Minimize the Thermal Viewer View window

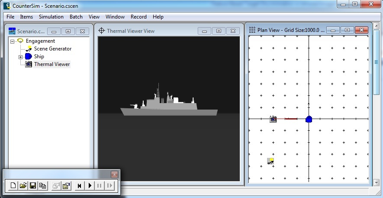coord(204,31)
